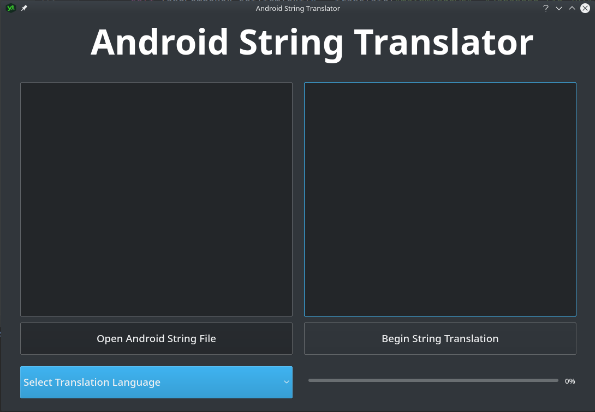Screen dimensions: 595x412
Task: Open Android String File button
Action: click(x=156, y=338)
